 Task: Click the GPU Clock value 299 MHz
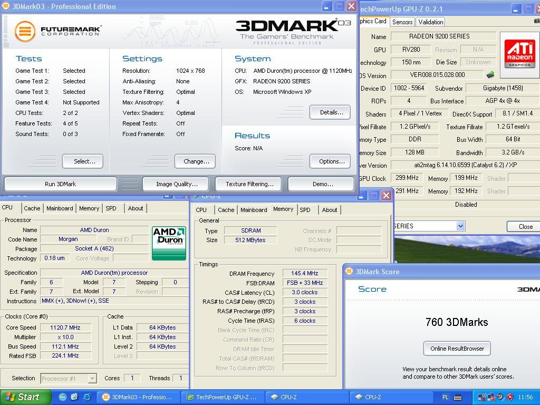click(x=407, y=178)
